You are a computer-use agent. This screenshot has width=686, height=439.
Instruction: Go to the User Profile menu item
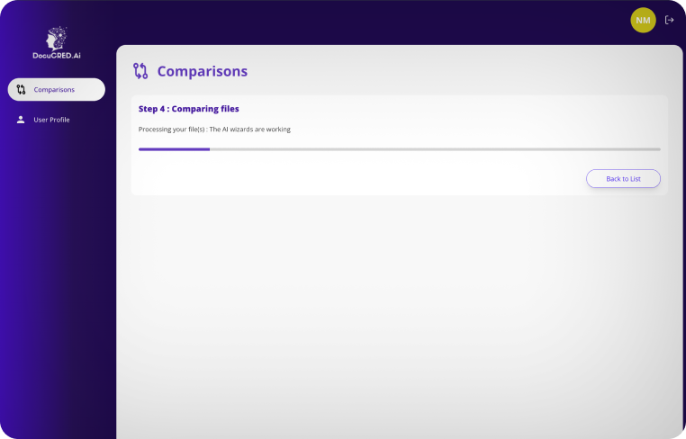point(51,120)
